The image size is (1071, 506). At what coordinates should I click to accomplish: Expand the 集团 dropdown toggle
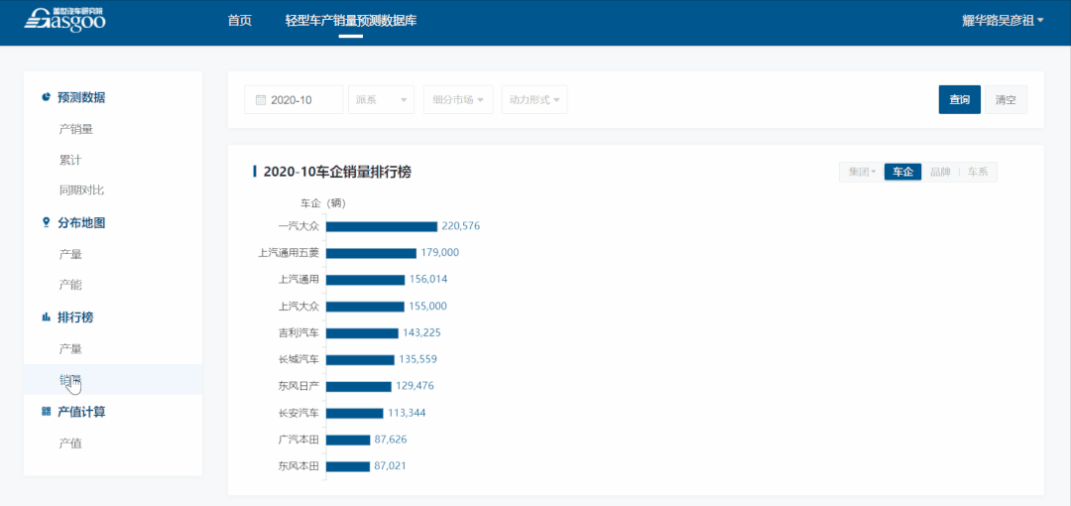pos(862,173)
